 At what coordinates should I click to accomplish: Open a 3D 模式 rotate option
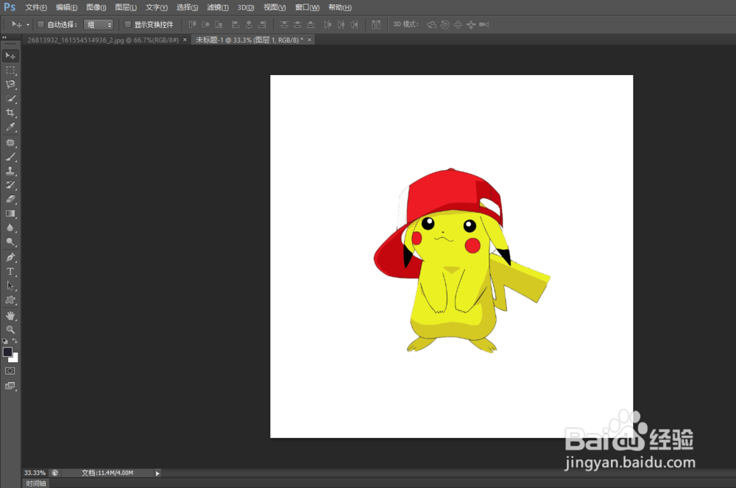pos(433,24)
